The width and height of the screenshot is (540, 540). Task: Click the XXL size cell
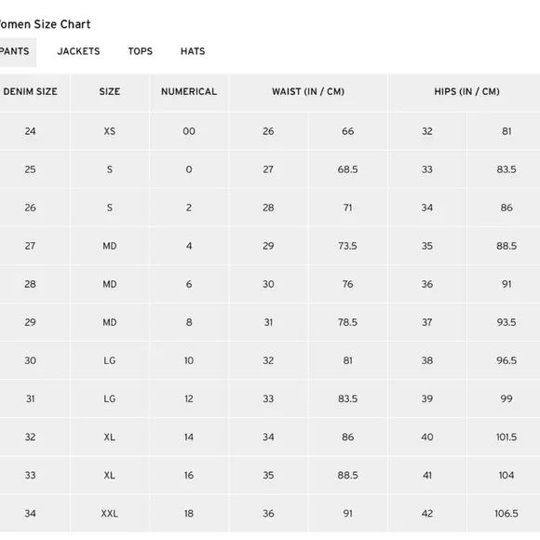click(x=110, y=514)
